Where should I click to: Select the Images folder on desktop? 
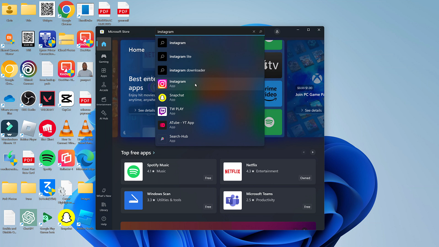point(85,190)
